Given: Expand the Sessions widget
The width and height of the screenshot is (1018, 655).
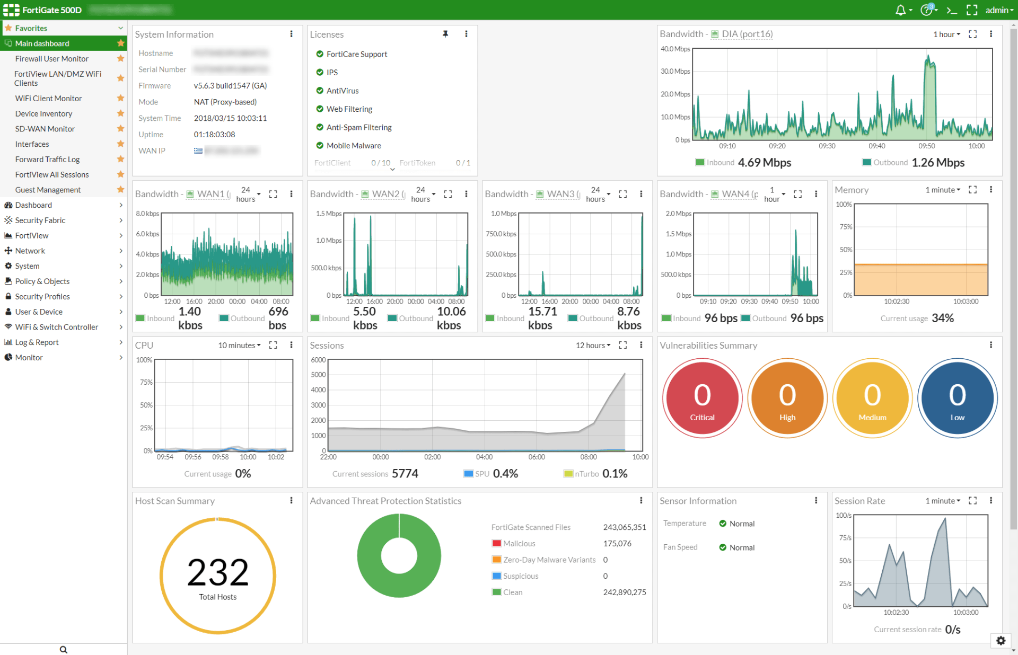Looking at the screenshot, I should pyautogui.click(x=623, y=345).
